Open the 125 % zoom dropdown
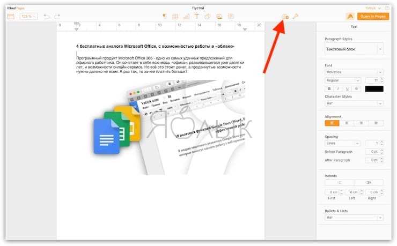 pos(28,17)
